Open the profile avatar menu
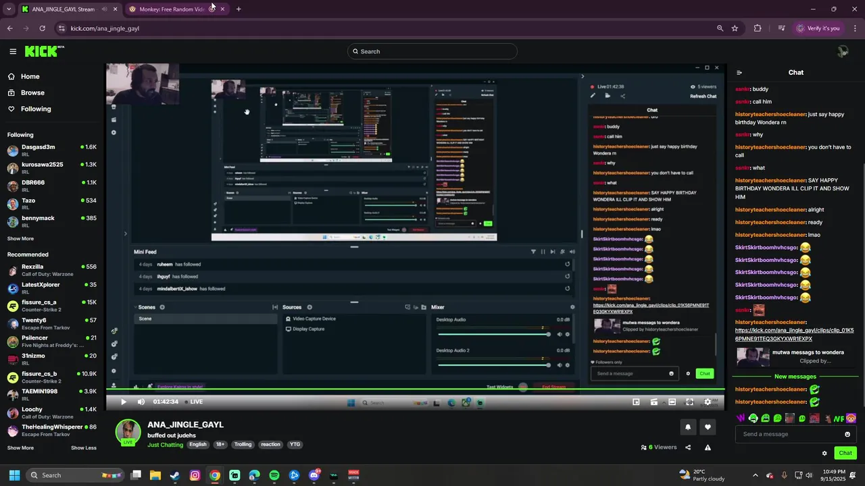865x486 pixels. click(842, 51)
